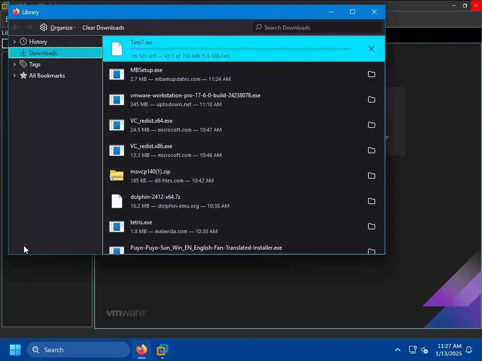Click the Tags icon in sidebar
This screenshot has width=482, height=361.
24,64
